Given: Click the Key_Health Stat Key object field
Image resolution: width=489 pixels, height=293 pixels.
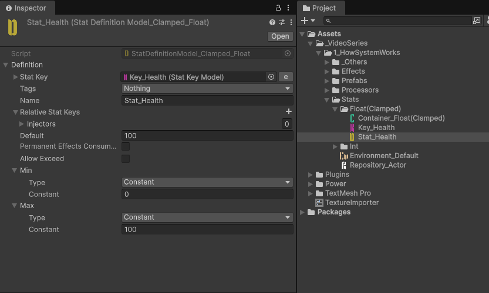Looking at the screenshot, I should point(198,77).
